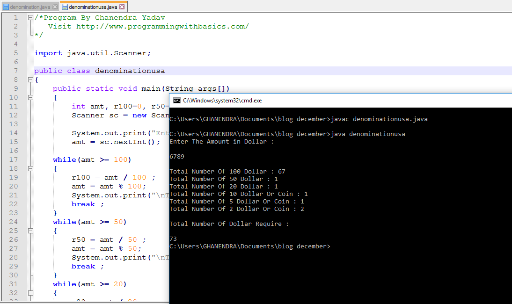Click the 'break ;' on line 22

tap(88, 204)
